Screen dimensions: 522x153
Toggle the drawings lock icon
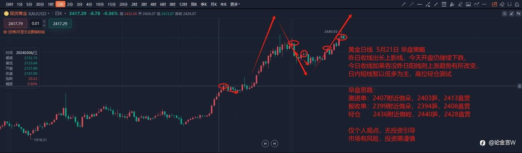pyautogui.click(x=517, y=4)
